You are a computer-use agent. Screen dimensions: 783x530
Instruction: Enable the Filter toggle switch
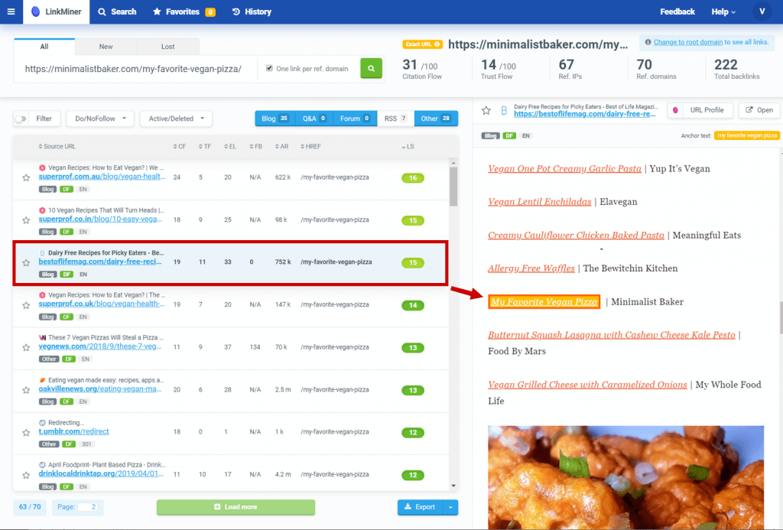[21, 119]
